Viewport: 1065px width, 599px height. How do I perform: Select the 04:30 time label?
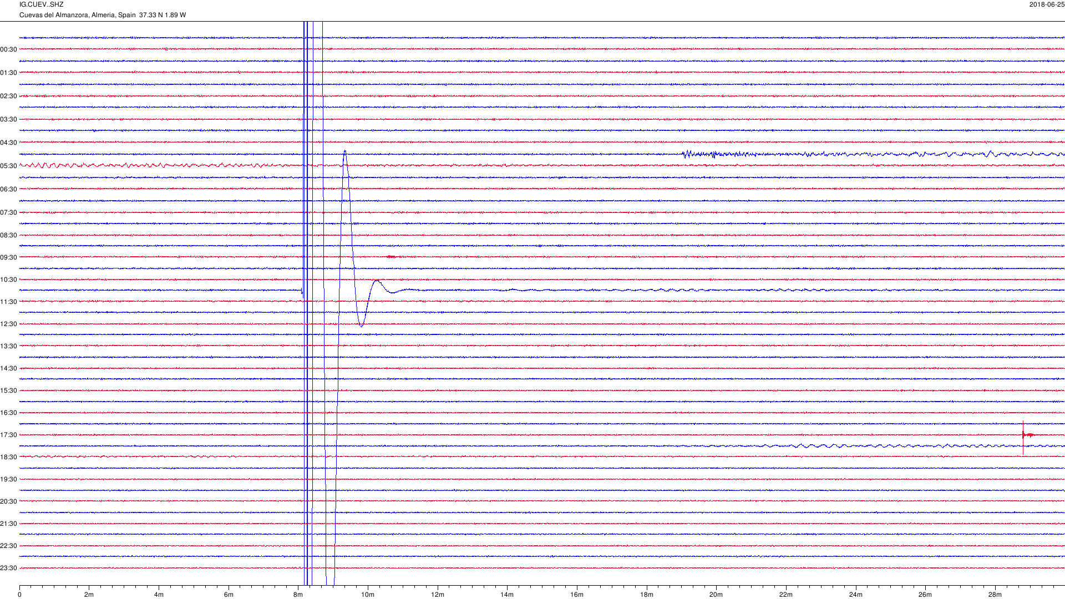[x=8, y=143]
